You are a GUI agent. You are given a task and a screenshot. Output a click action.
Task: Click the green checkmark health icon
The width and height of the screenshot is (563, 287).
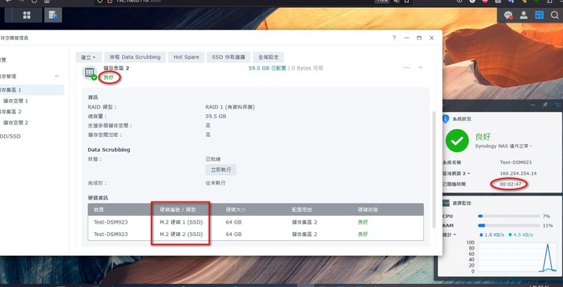pyautogui.click(x=457, y=141)
